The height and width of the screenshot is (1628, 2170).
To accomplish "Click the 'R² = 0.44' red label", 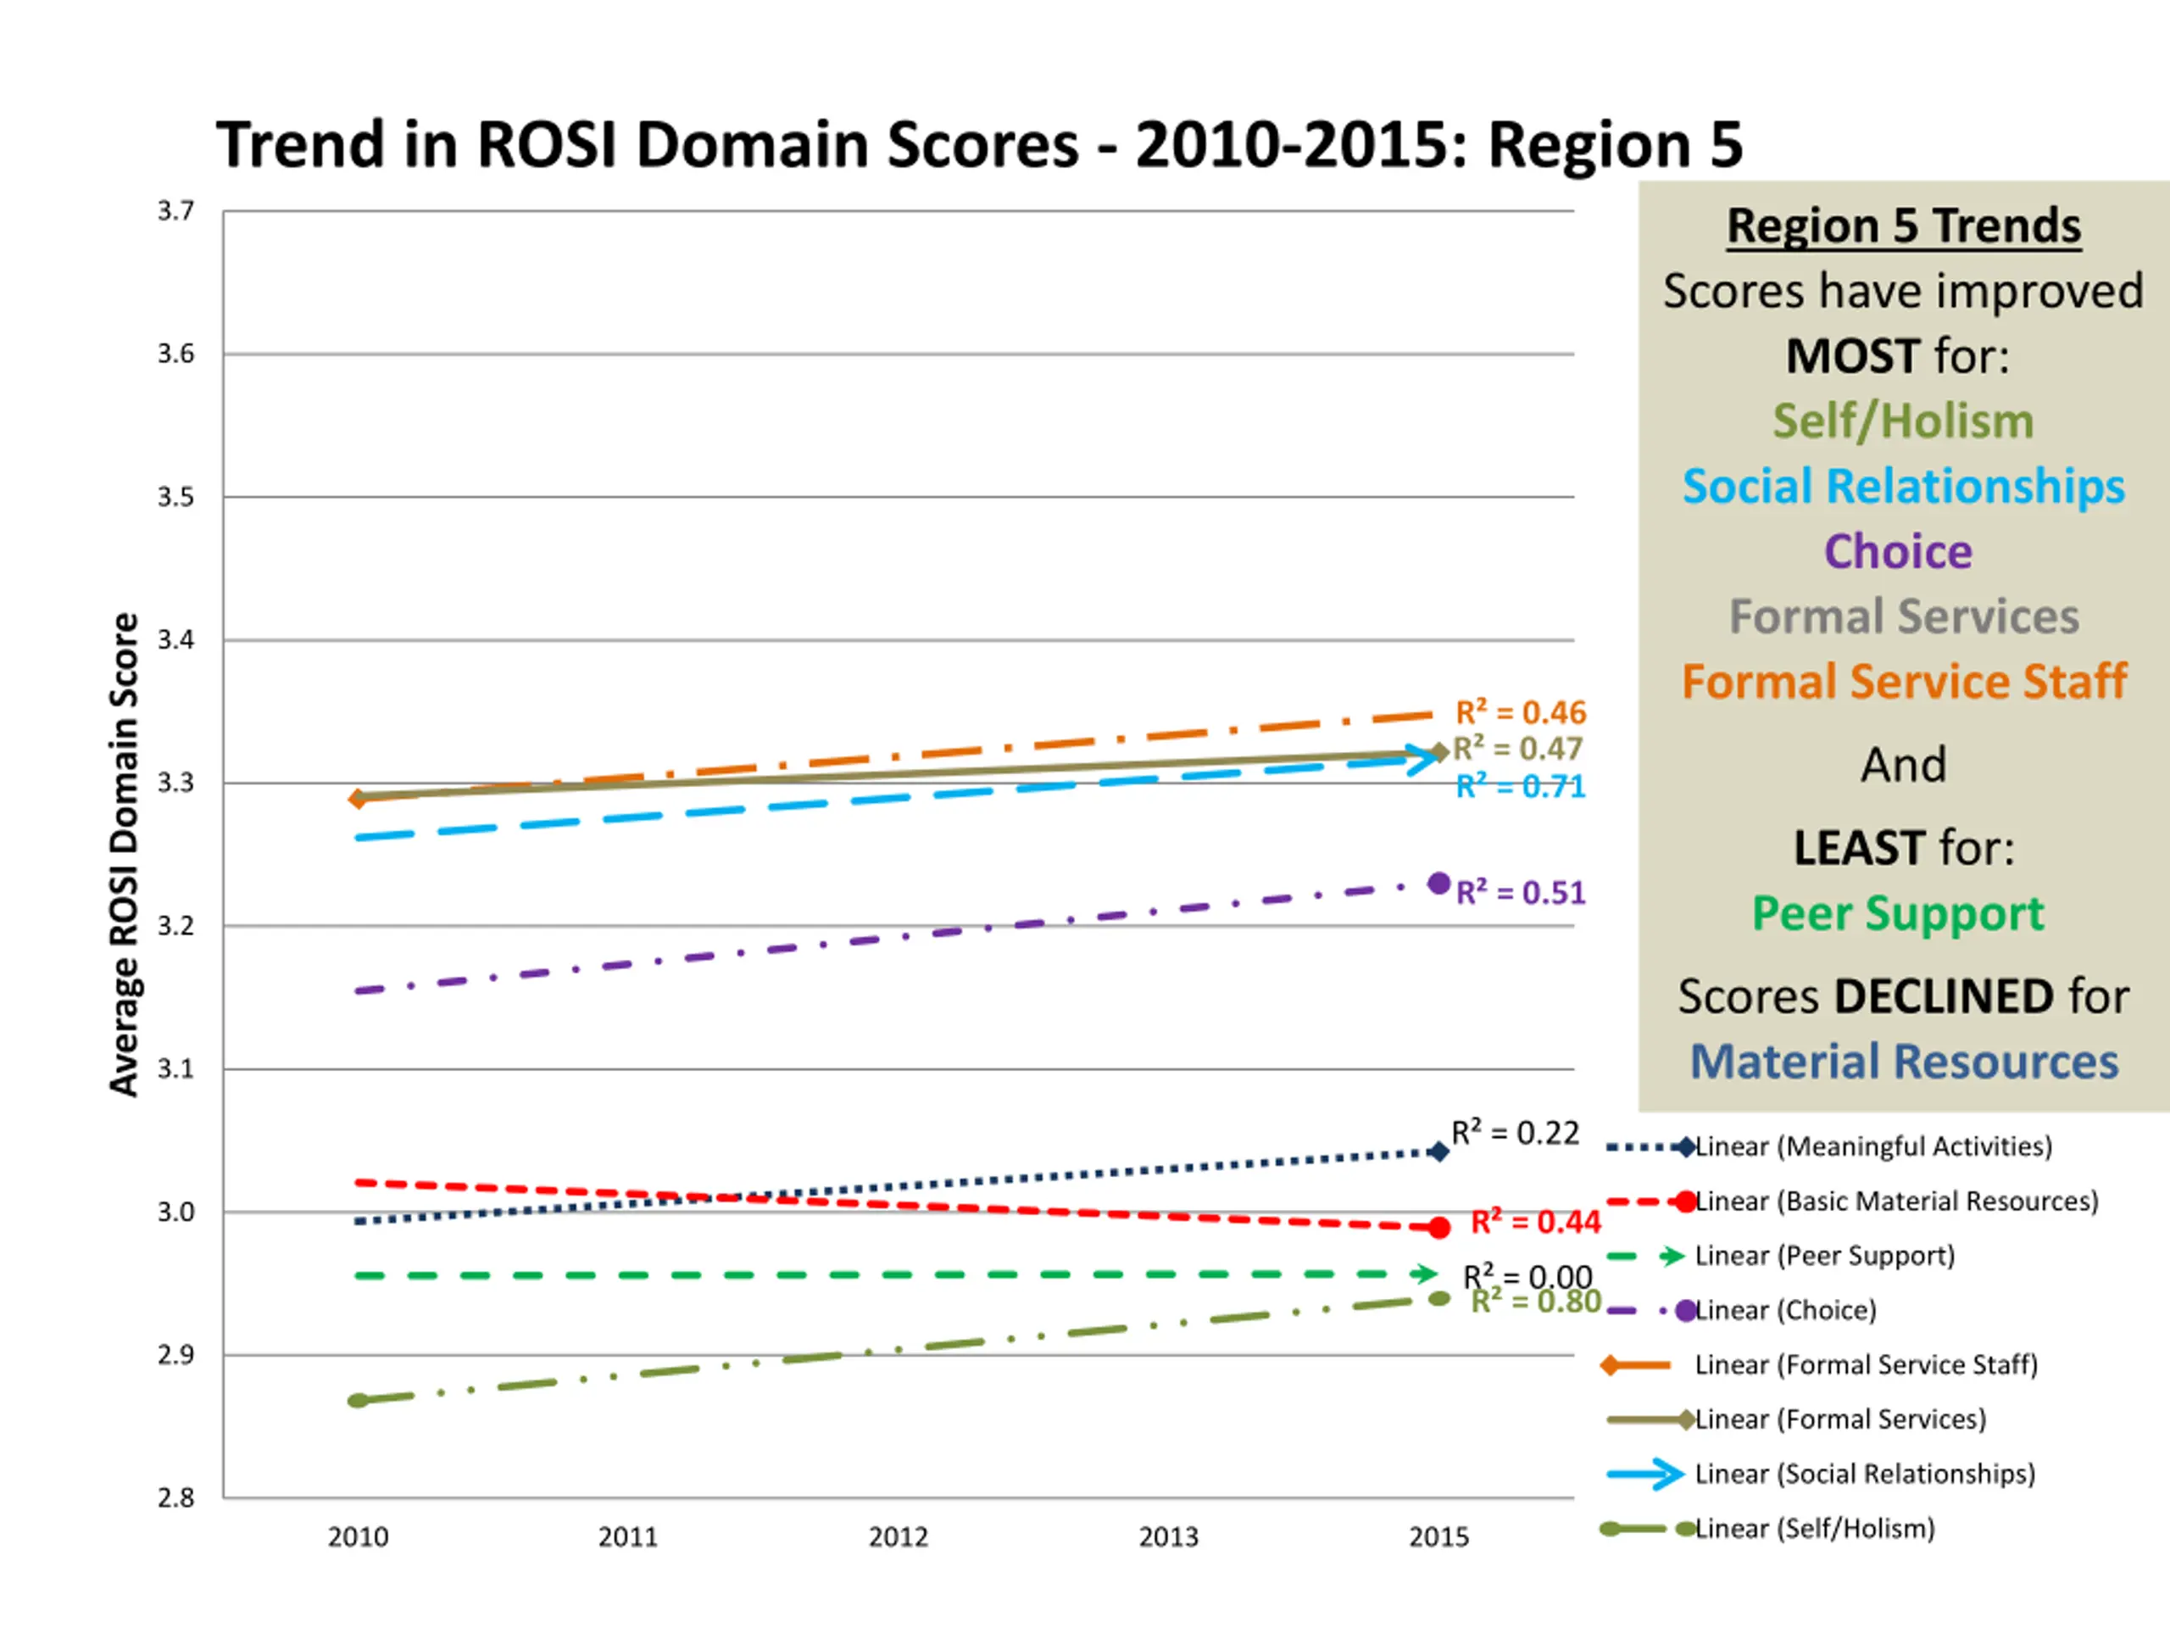I will click(x=1535, y=1222).
